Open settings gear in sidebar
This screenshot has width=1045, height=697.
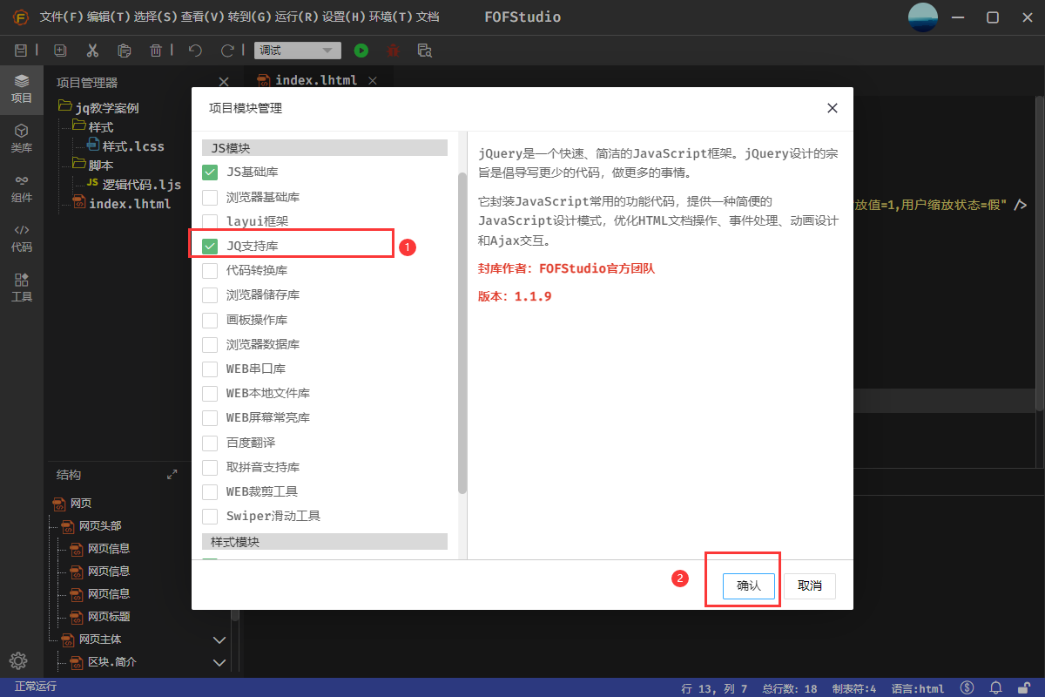coord(18,660)
